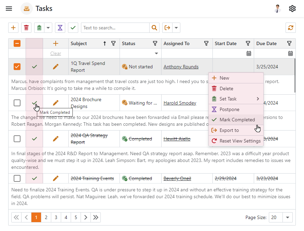The height and width of the screenshot is (231, 304).
Task: Click the grid vertical scrollbar
Action: (x=295, y=76)
